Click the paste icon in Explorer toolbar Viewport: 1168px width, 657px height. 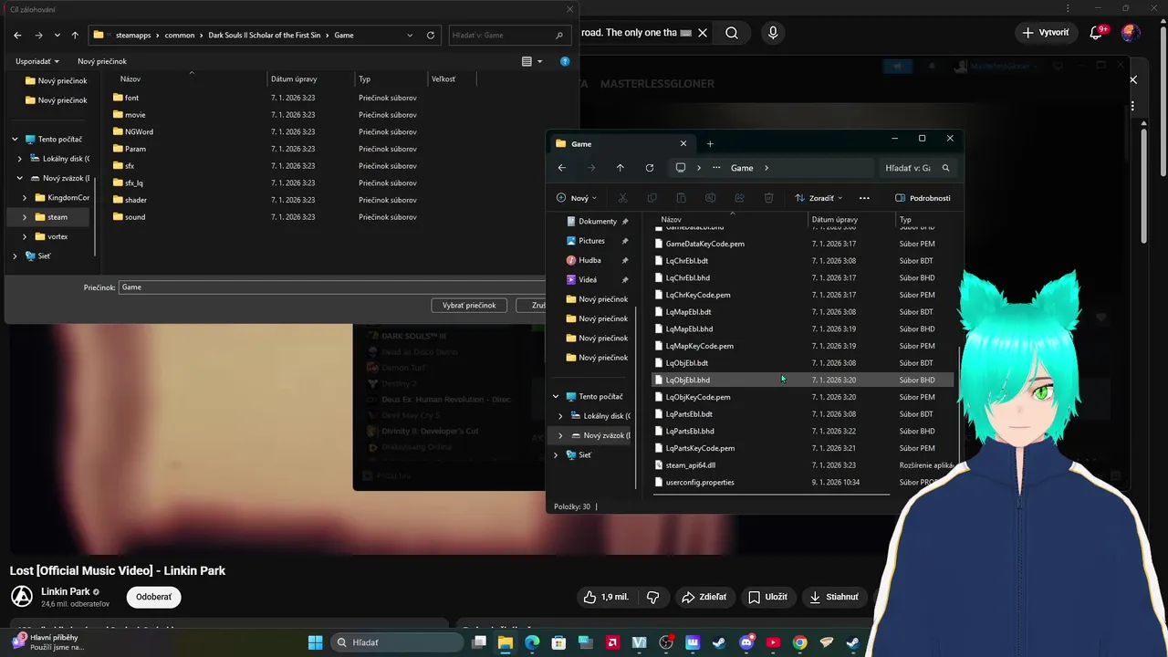(681, 198)
